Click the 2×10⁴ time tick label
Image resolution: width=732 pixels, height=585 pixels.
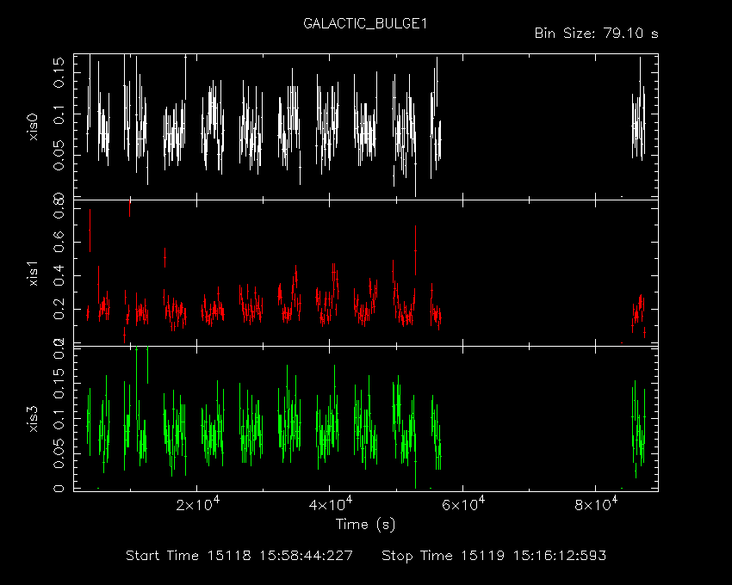198,504
